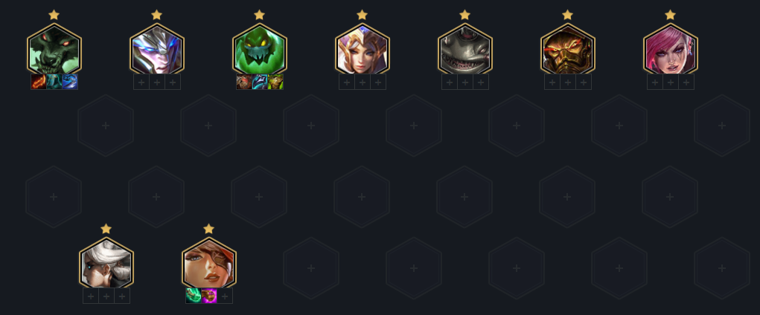The height and width of the screenshot is (315, 760).
Task: Select the silver-helmeted champion with blue eyes
Action: coord(156,50)
